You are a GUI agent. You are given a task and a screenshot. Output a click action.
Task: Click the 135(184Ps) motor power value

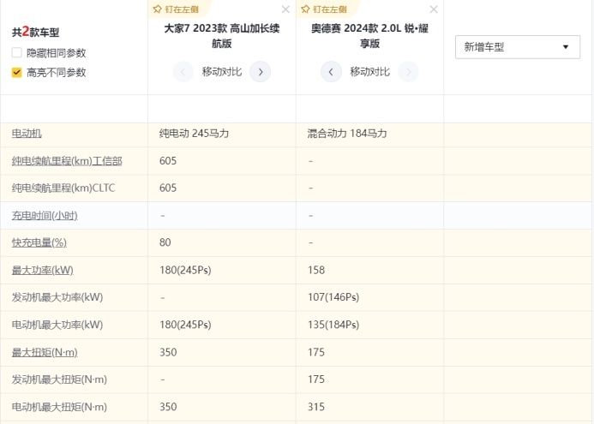333,325
